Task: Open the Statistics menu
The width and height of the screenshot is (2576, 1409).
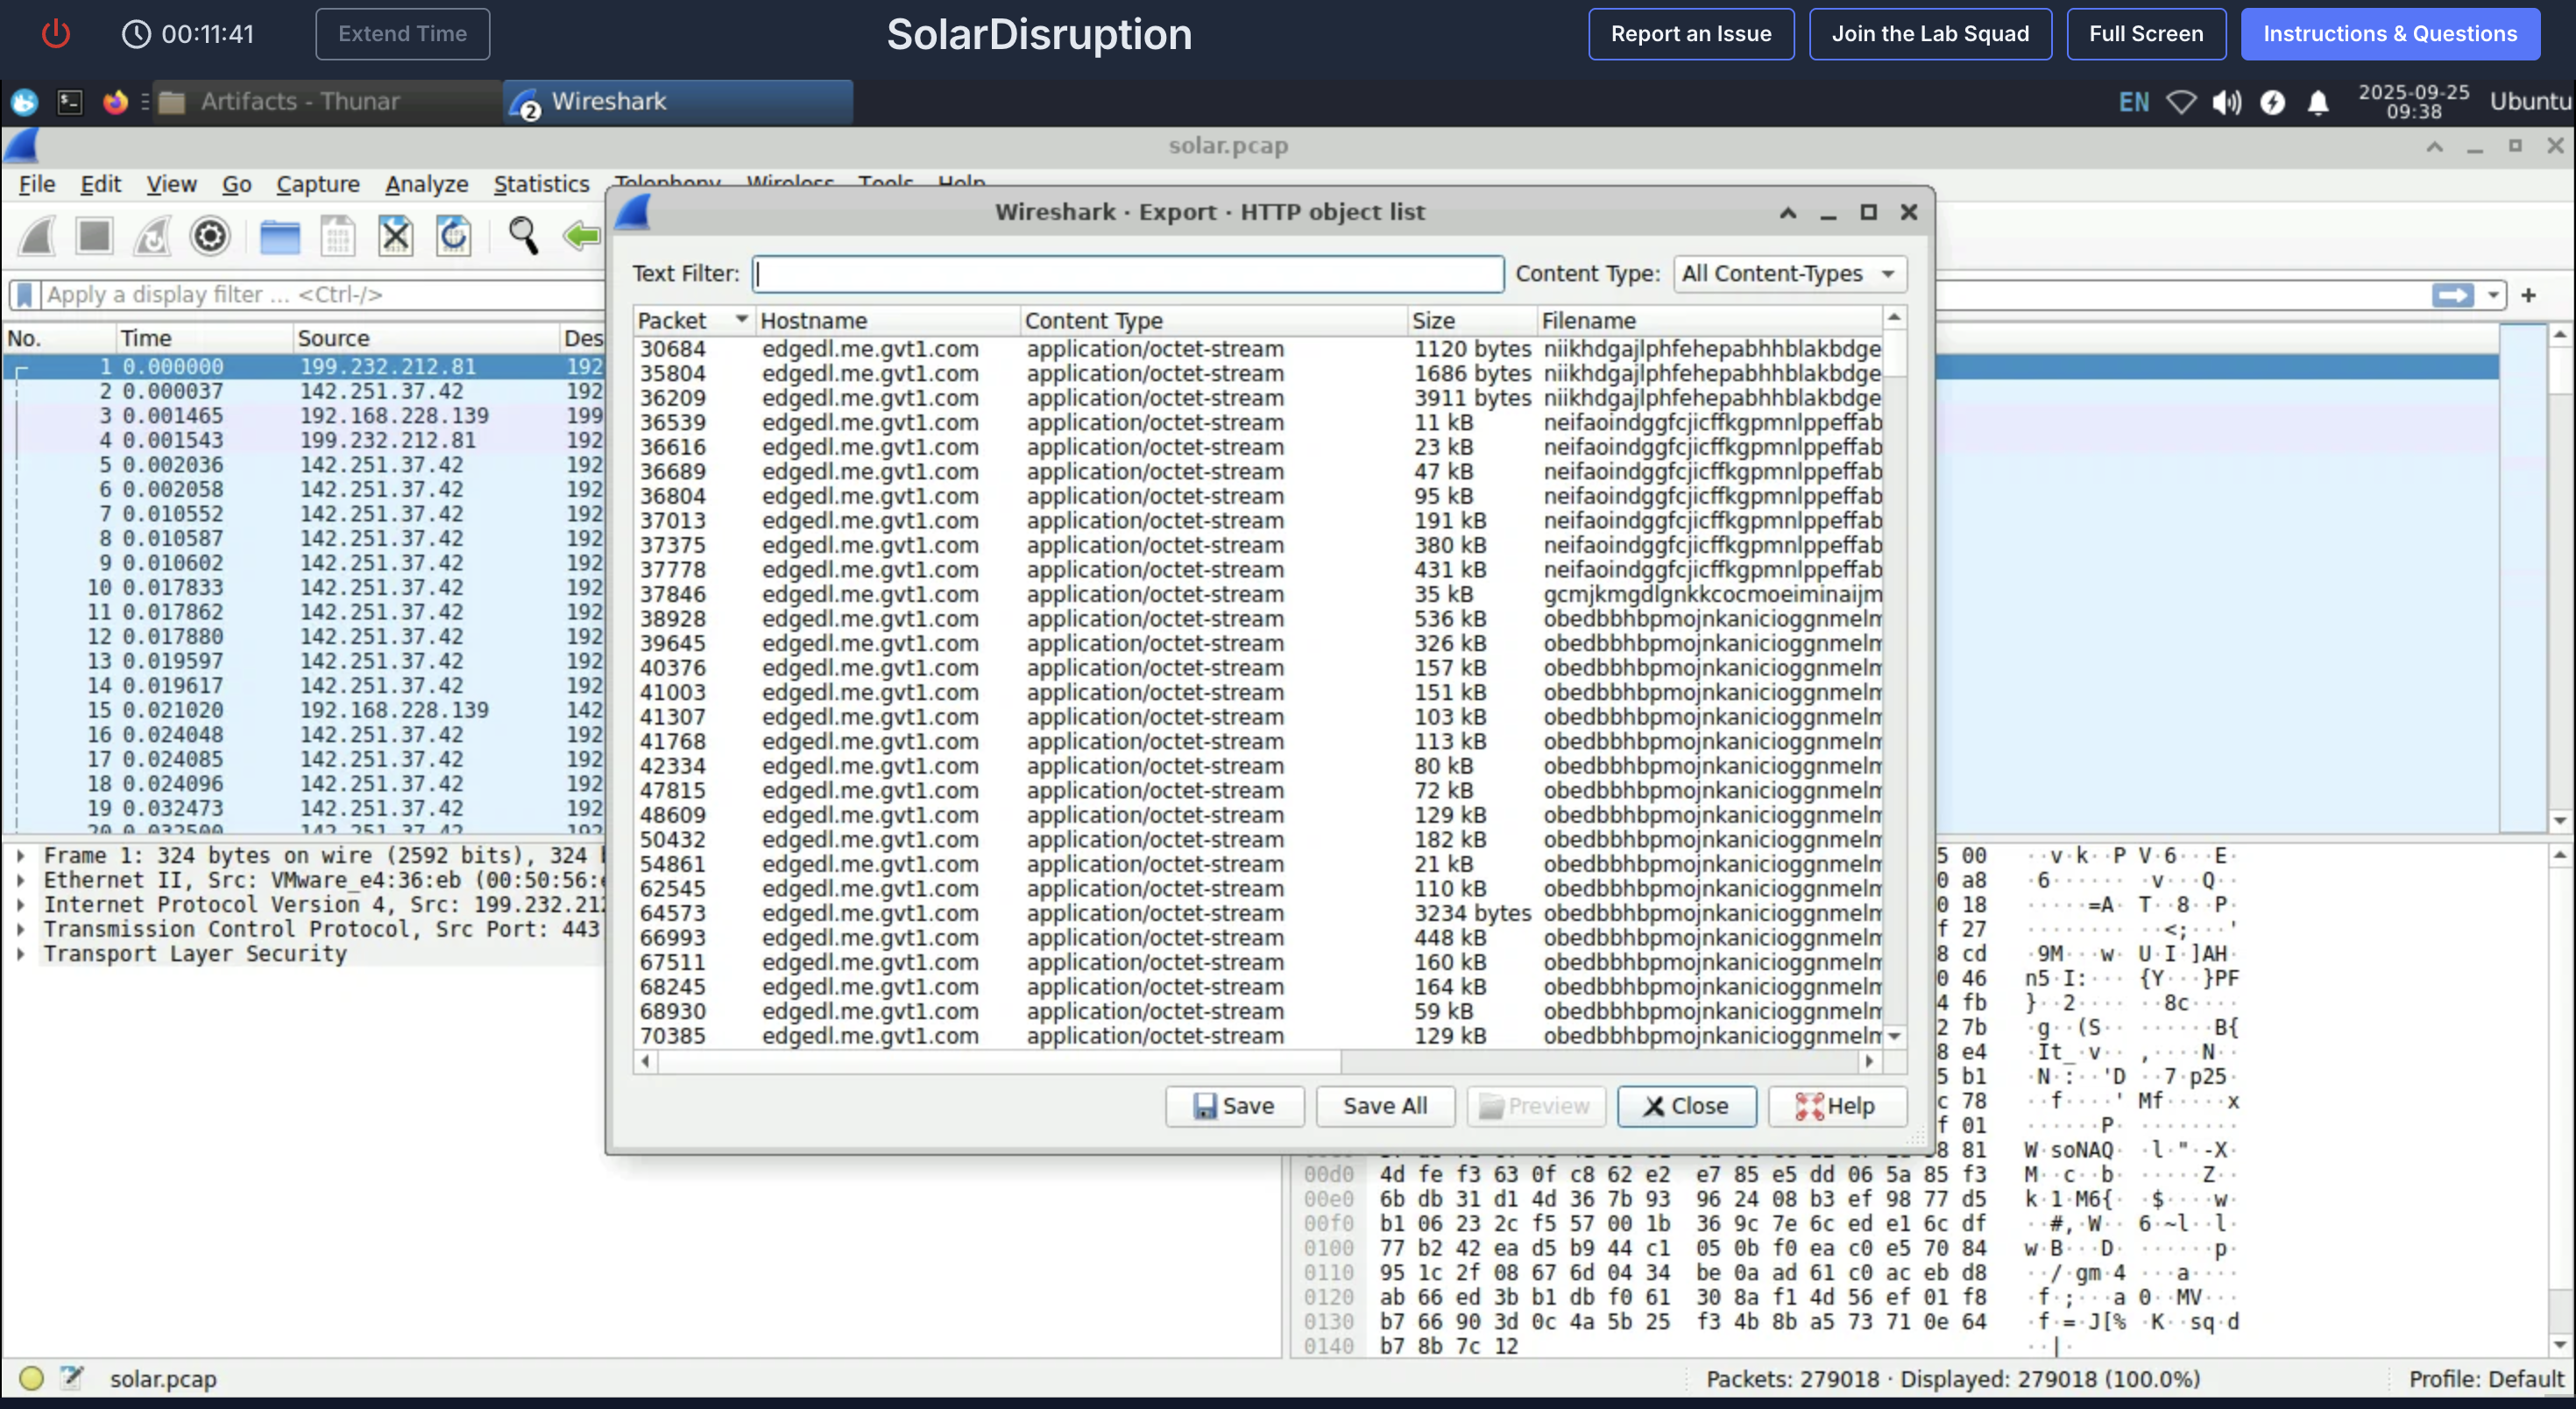Action: point(541,184)
